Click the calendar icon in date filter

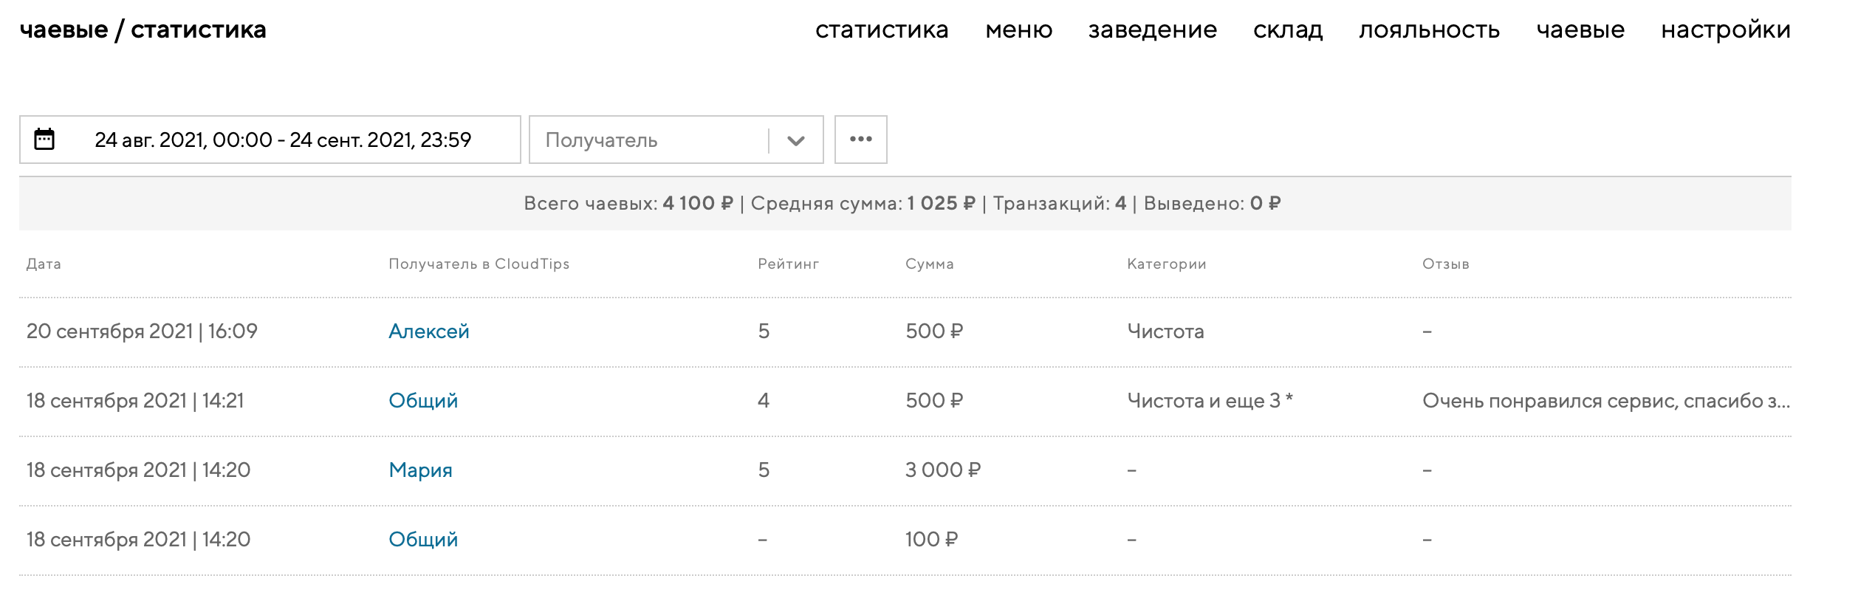pos(44,140)
